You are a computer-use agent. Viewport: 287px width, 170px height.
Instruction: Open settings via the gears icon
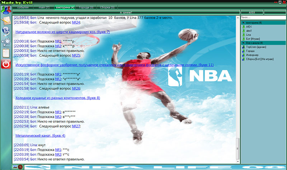(5, 42)
